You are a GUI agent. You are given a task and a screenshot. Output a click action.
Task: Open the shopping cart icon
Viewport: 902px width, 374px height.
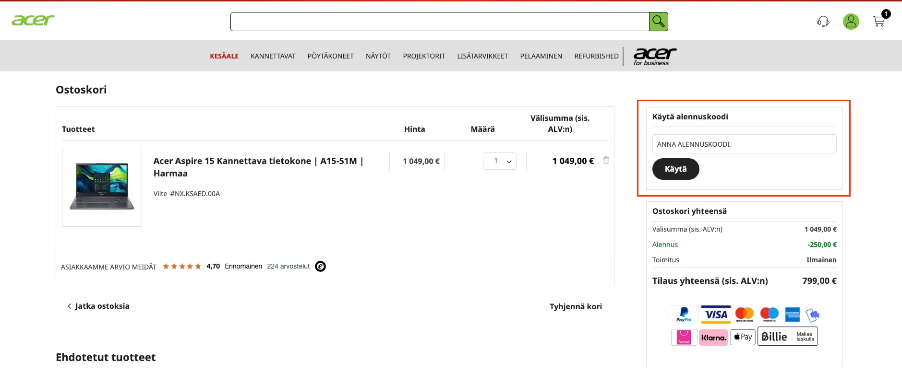[879, 21]
